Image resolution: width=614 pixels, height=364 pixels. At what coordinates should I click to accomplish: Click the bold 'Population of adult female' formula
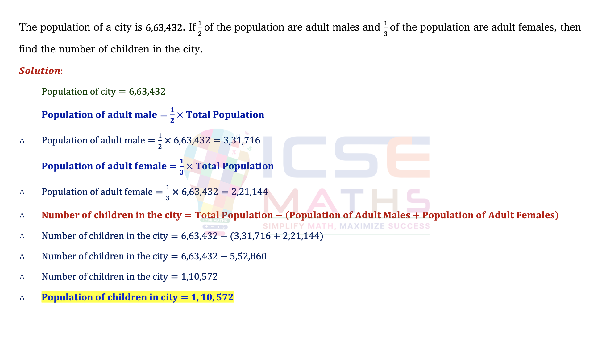point(158,166)
